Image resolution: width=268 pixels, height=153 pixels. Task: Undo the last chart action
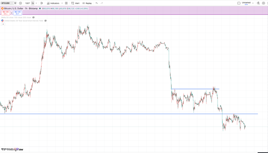[x=97, y=3]
